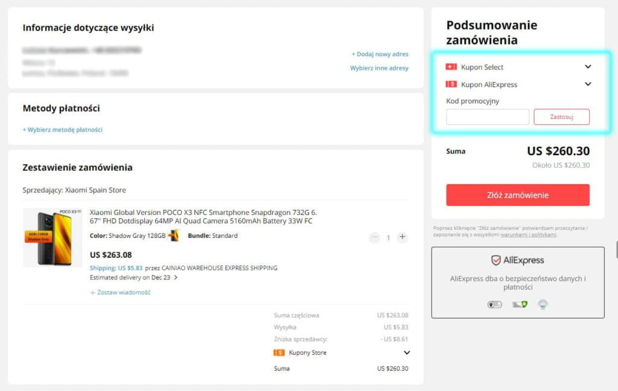Click the Kod promocyjny input field
This screenshot has height=391, width=618.
tap(487, 116)
